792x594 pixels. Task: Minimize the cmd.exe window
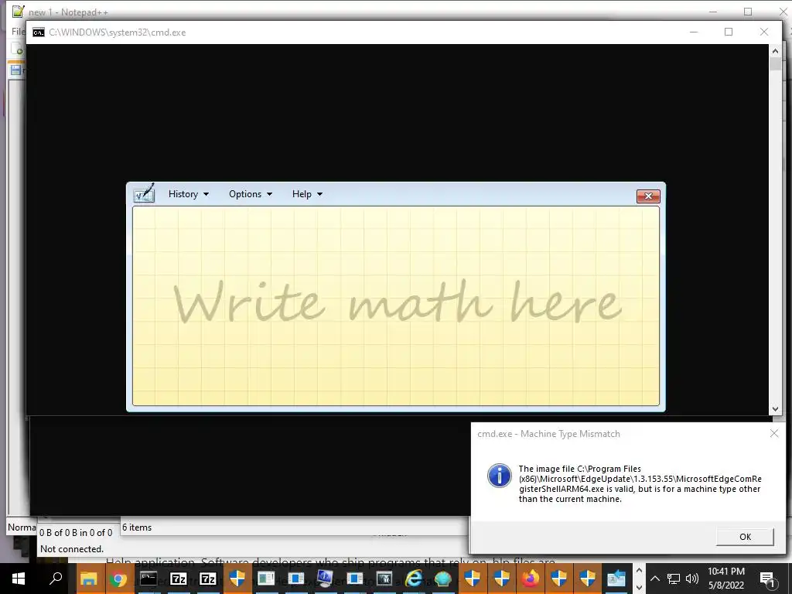pos(694,32)
